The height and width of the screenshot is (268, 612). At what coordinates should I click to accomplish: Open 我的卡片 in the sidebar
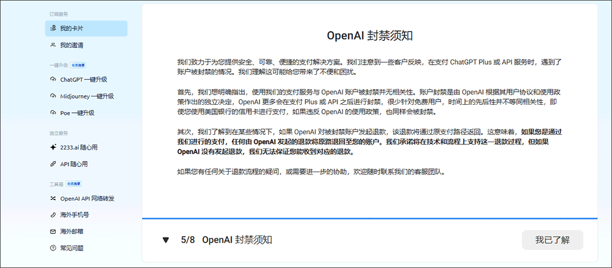86,28
